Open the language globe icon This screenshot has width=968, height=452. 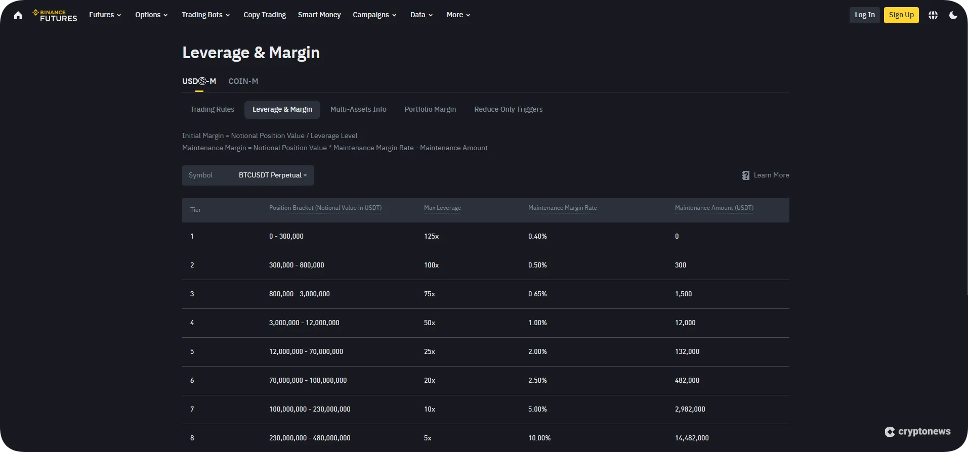(x=933, y=15)
